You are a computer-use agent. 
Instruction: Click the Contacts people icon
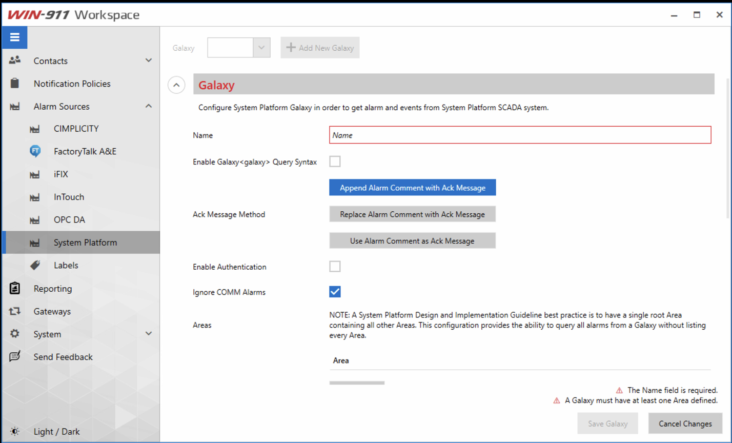tap(15, 61)
